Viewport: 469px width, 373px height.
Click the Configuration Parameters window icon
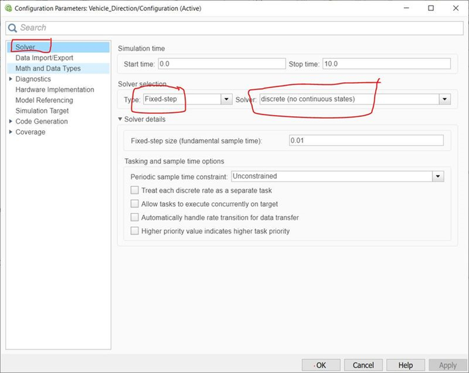[x=8, y=8]
